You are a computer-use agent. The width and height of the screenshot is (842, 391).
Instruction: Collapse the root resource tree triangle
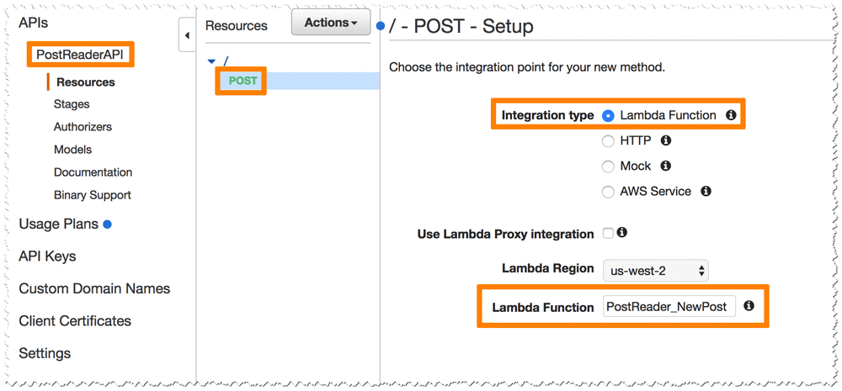(x=212, y=61)
